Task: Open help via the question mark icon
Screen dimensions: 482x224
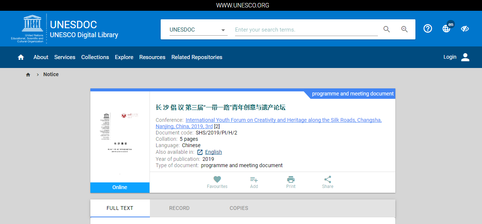Action: [428, 29]
